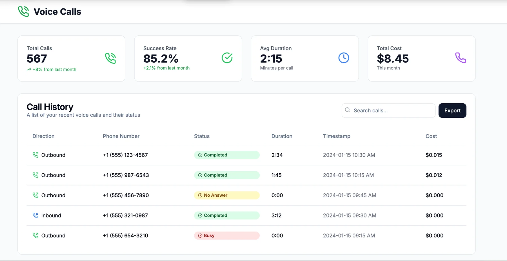The height and width of the screenshot is (261, 507).
Task: Click timestamp 2024-01-15 09:45 AM
Action: (x=350, y=195)
